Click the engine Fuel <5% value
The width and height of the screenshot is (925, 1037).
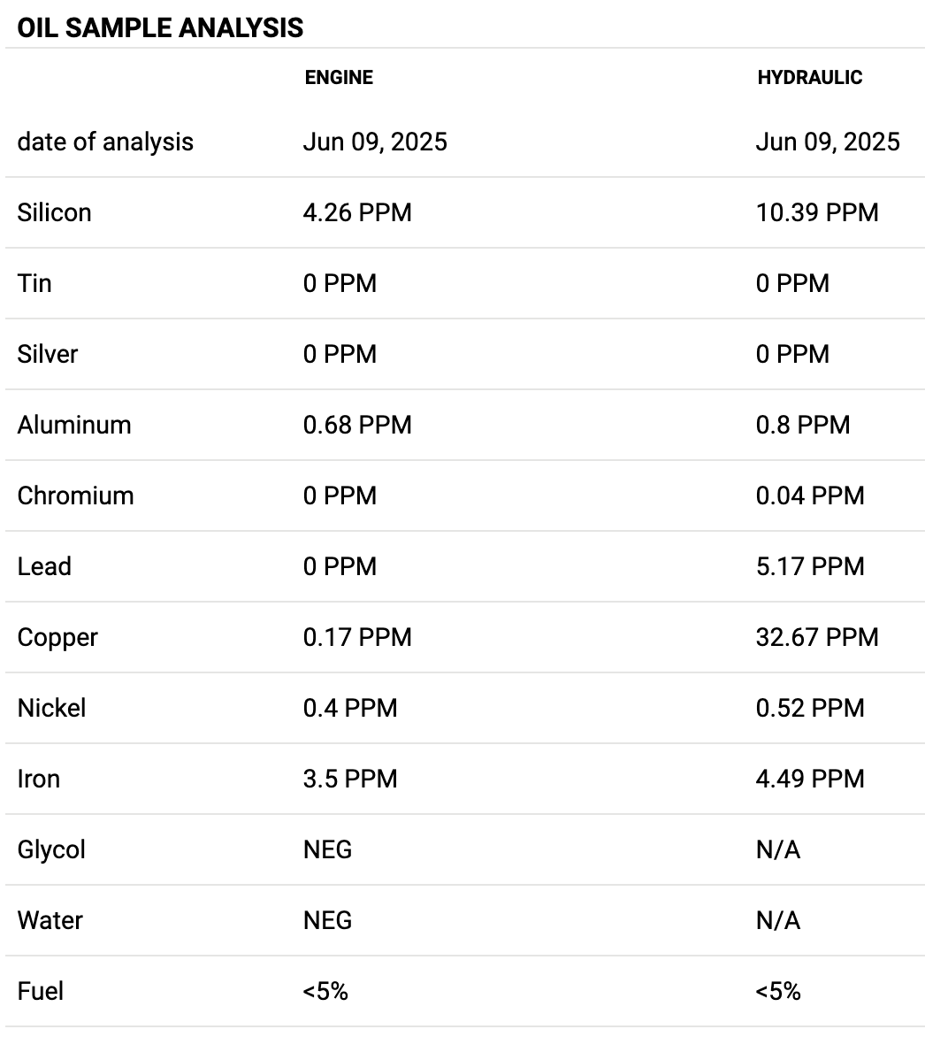325,991
